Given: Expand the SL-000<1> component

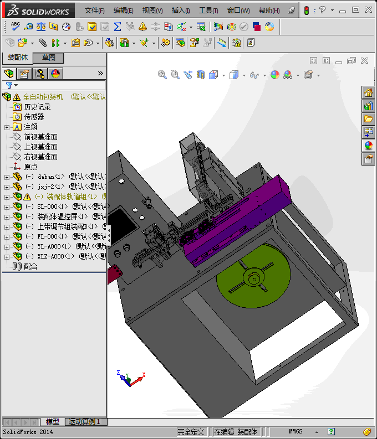Looking at the screenshot, I should click(7, 207).
